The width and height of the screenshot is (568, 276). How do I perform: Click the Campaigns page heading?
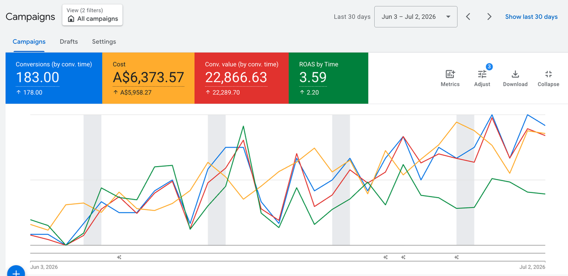[30, 17]
